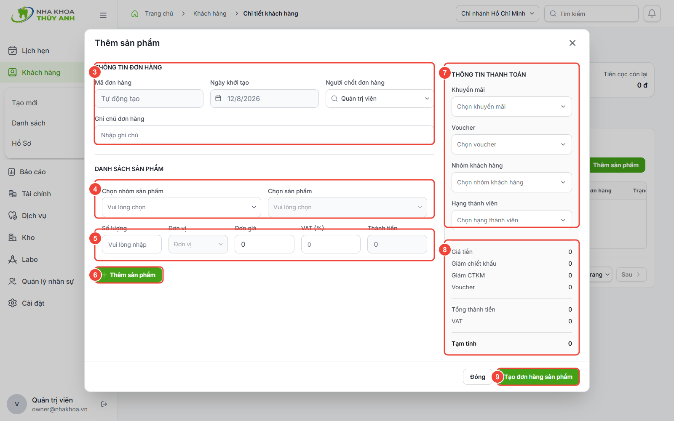Click Tạo đơn hàng sản phẩm button
The width and height of the screenshot is (674, 421).
(538, 377)
